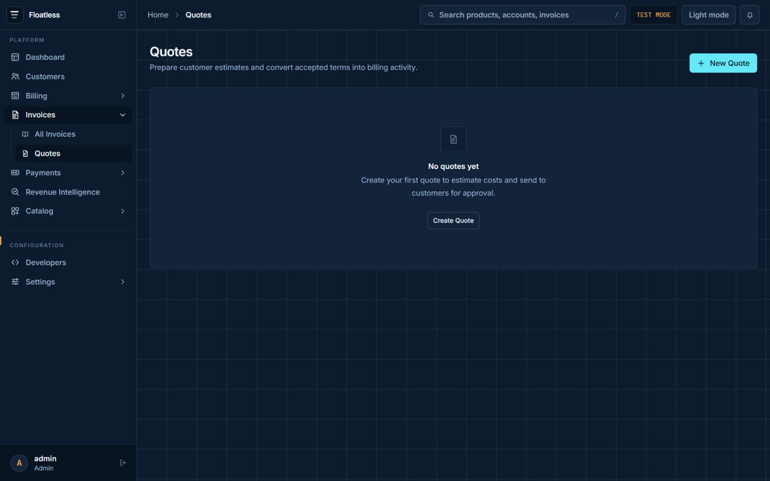Viewport: 770px width, 481px height.
Task: Switch to Light mode
Action: (x=709, y=15)
